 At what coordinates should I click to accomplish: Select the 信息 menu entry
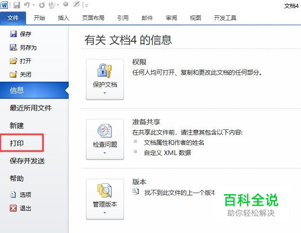pos(34,90)
